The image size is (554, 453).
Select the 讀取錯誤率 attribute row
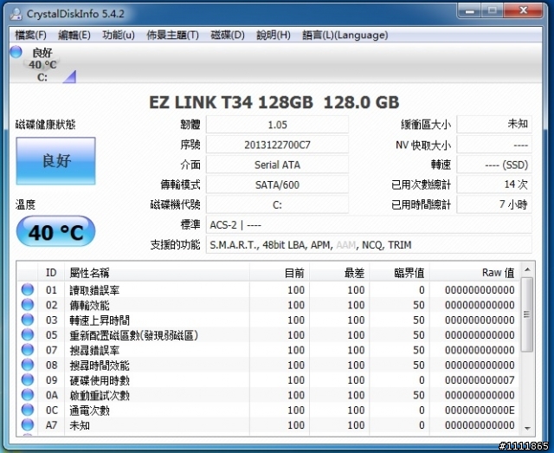tap(268, 290)
